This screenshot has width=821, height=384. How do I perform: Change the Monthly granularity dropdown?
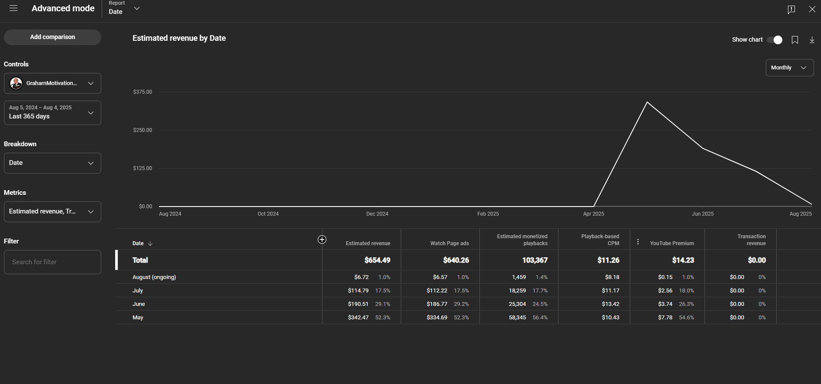point(789,68)
